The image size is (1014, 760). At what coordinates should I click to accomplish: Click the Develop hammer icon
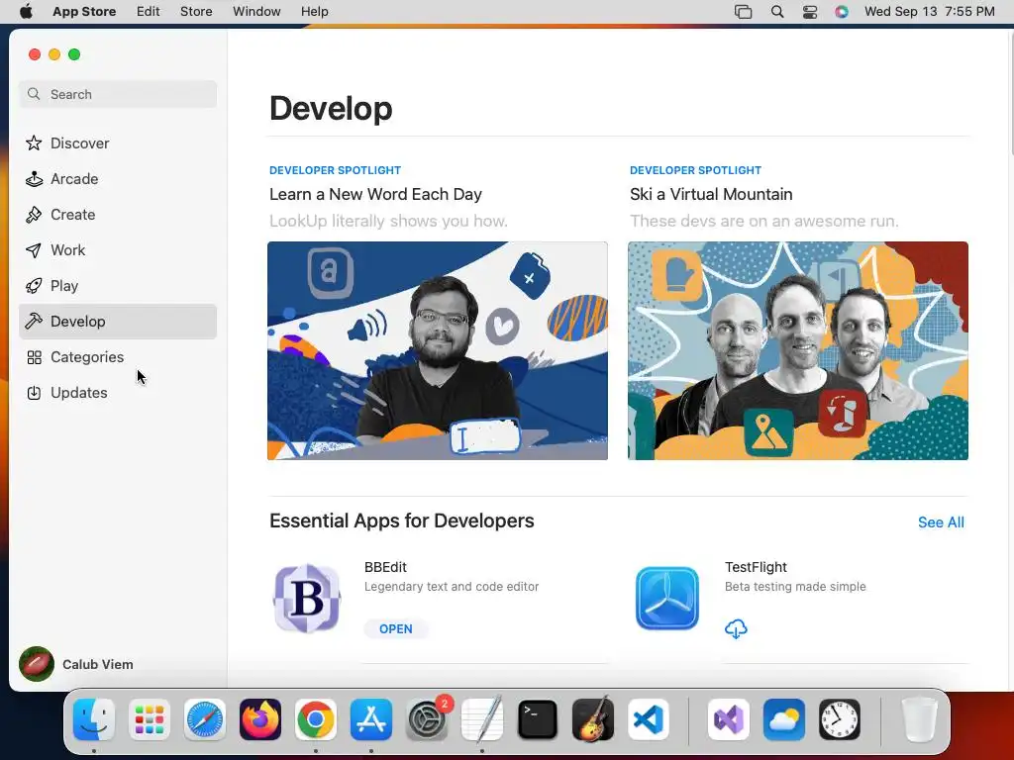(34, 322)
